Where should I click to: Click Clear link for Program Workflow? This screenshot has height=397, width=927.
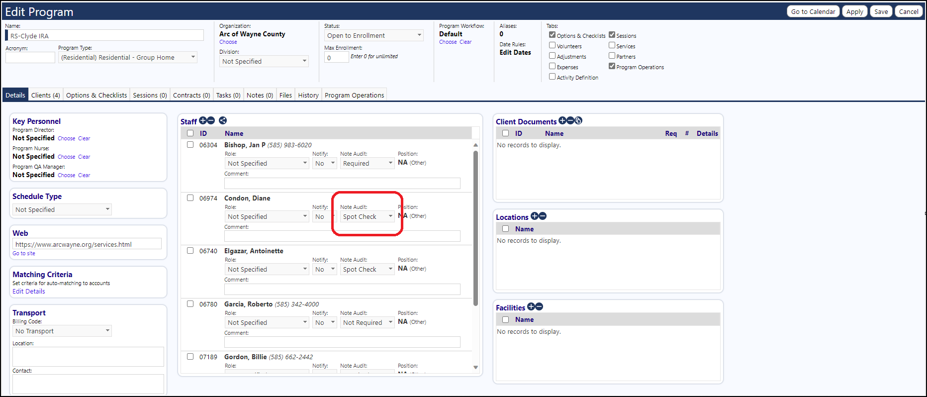pos(465,42)
